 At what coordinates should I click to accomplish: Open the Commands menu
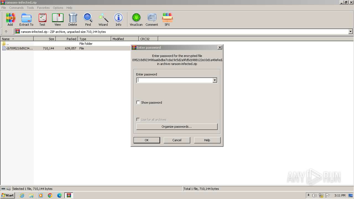pyautogui.click(x=16, y=8)
